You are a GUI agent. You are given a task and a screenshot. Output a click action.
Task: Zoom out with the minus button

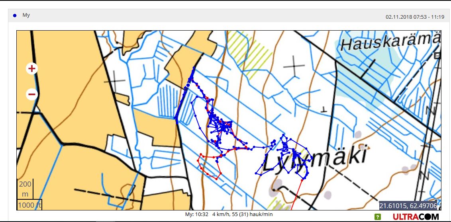pyautogui.click(x=32, y=95)
